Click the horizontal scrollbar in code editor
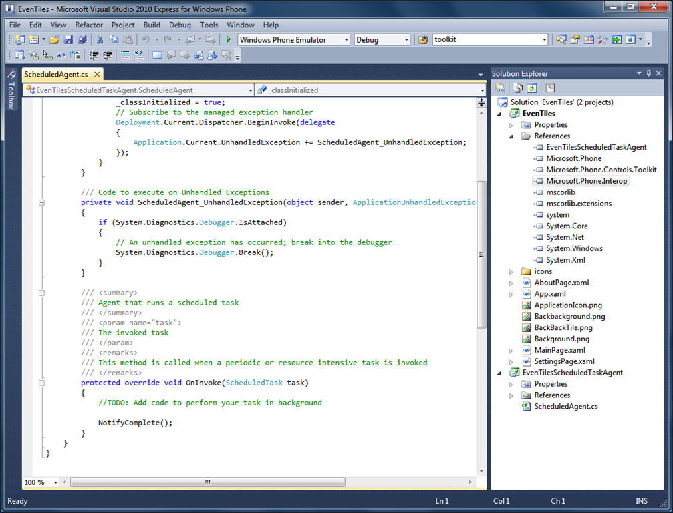This screenshot has width=673, height=513. click(x=207, y=482)
